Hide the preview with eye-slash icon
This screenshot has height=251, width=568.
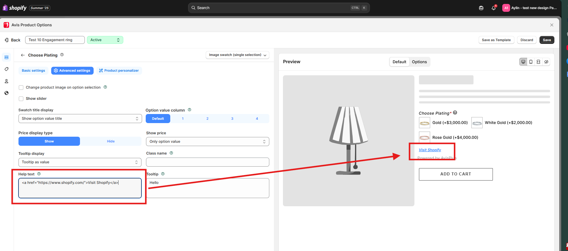pyautogui.click(x=546, y=62)
